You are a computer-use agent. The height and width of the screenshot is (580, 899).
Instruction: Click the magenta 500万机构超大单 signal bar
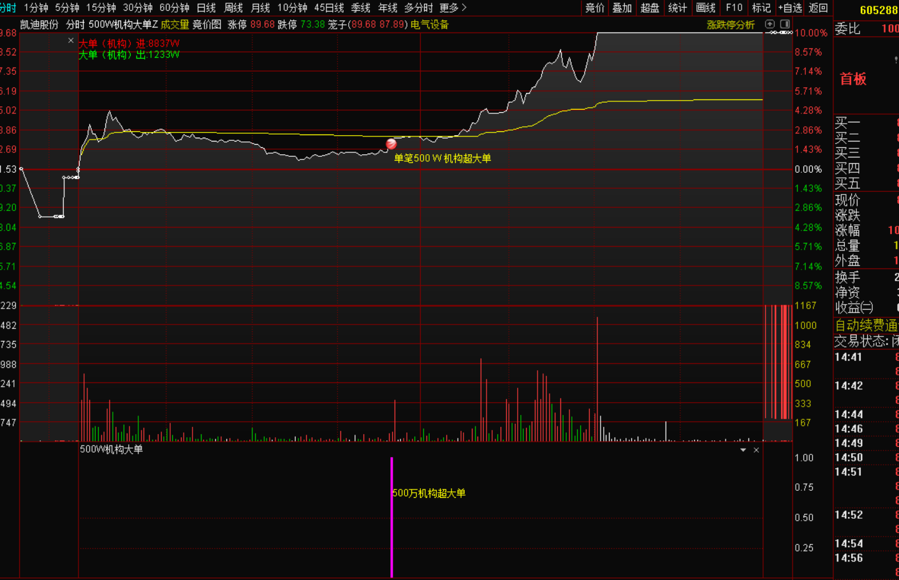click(391, 516)
